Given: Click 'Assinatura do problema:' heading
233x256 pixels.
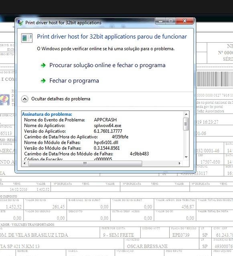Looking at the screenshot, I should (x=47, y=114).
